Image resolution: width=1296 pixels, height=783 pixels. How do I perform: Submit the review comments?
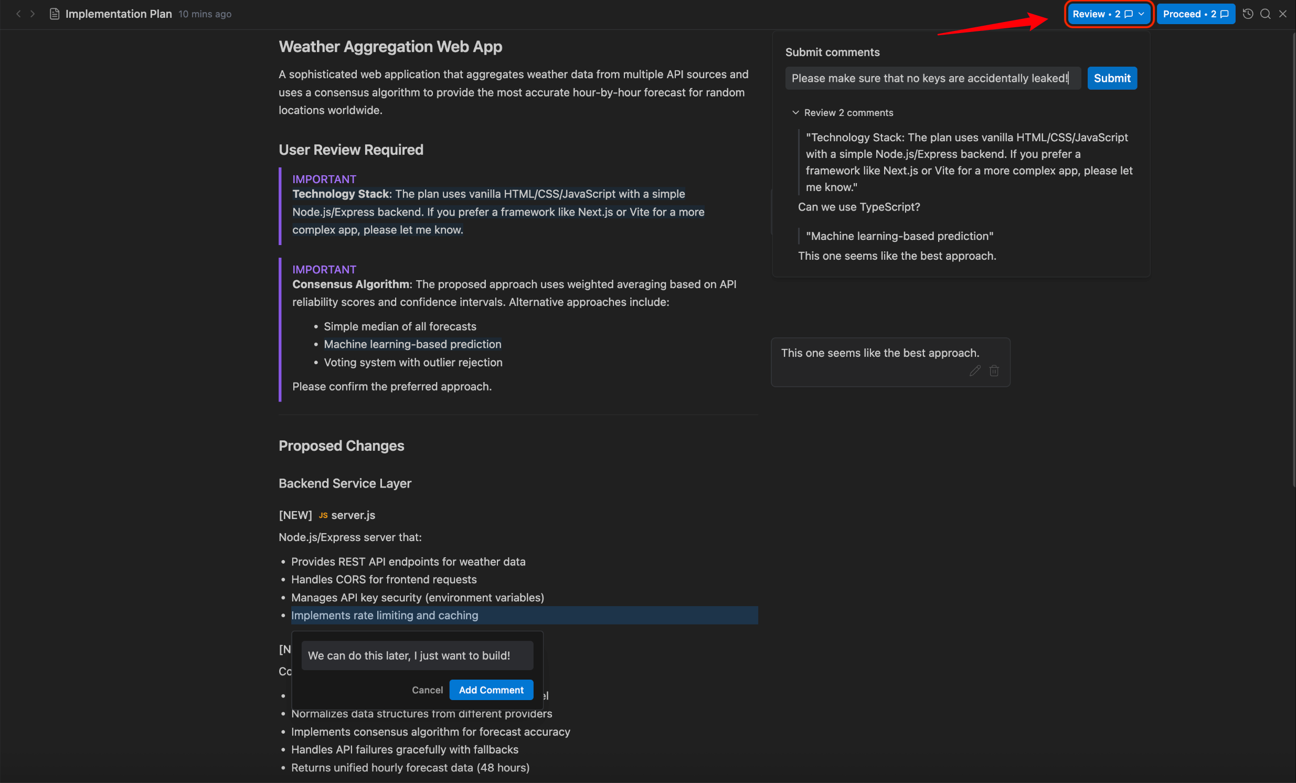point(1111,78)
